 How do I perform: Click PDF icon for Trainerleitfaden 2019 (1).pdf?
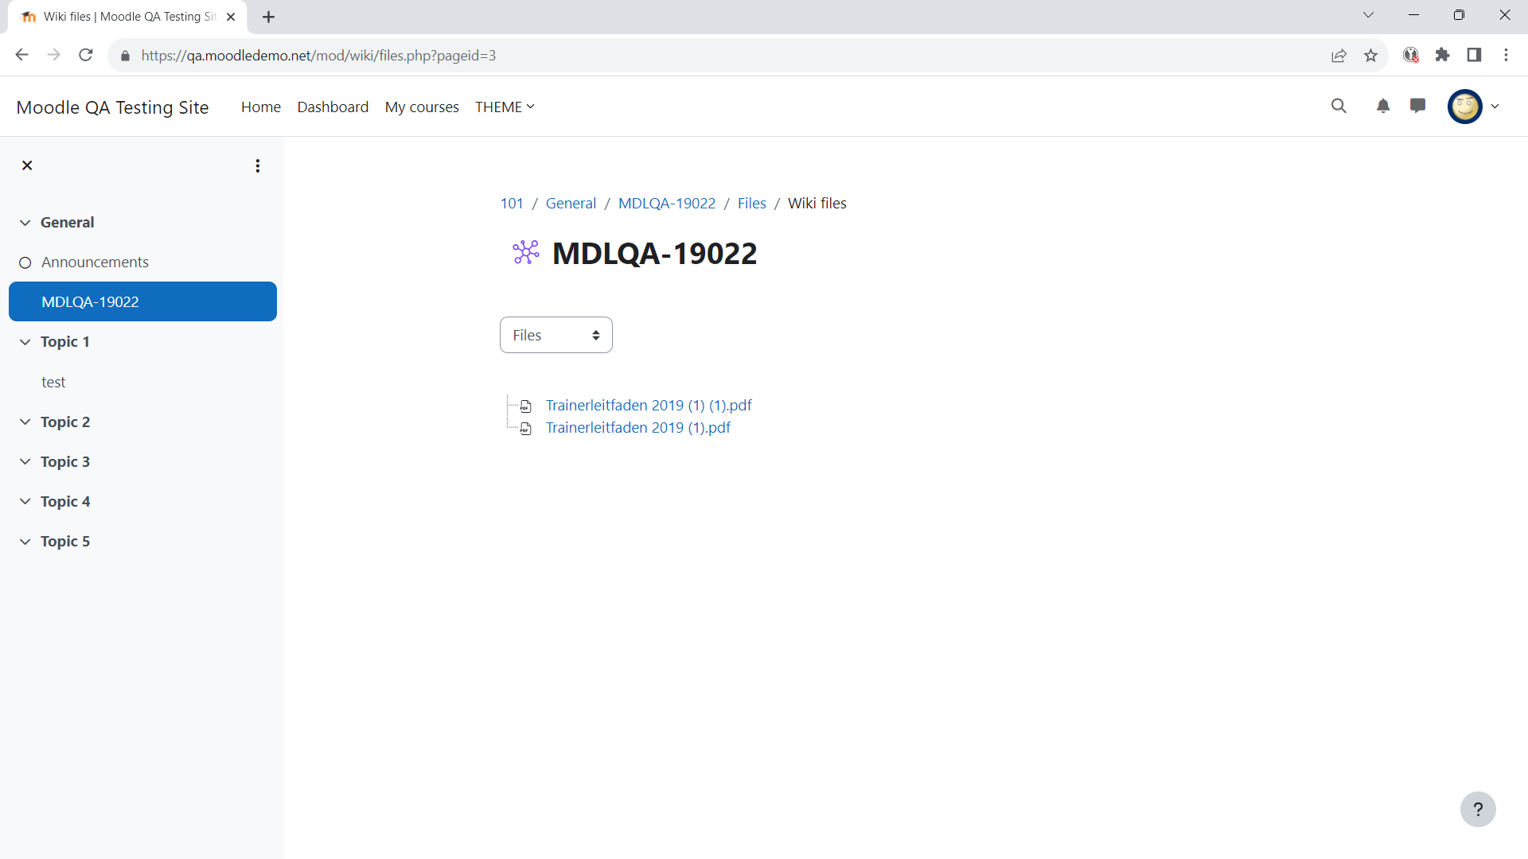tap(526, 429)
